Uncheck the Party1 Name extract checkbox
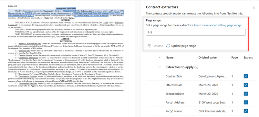 246,111
